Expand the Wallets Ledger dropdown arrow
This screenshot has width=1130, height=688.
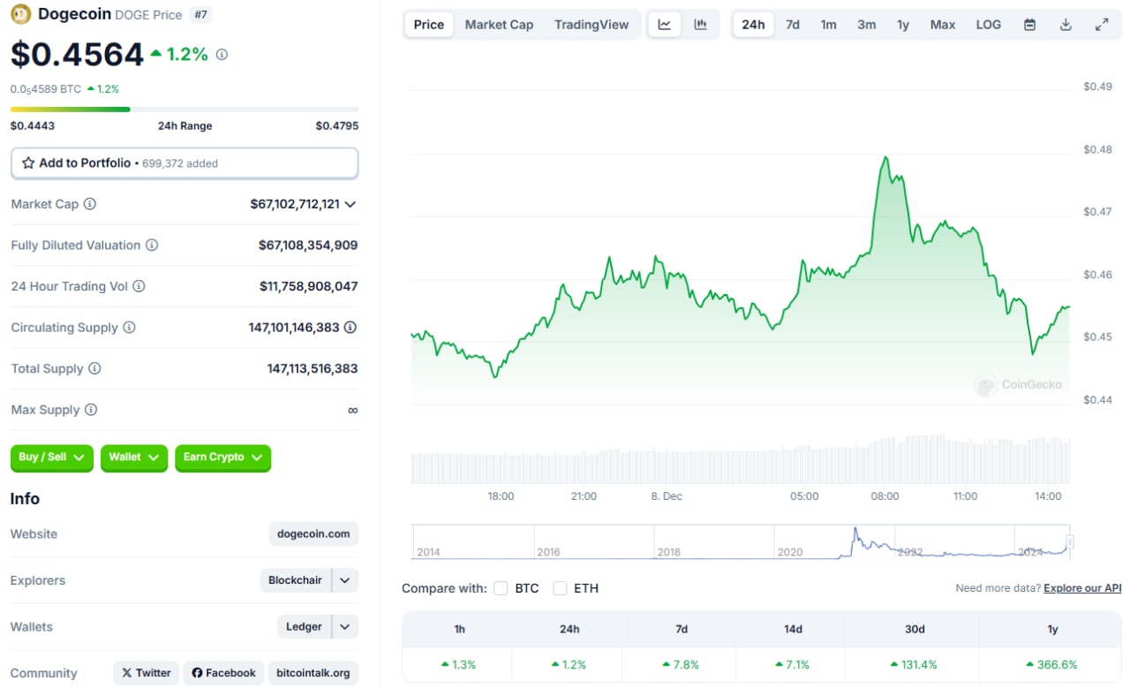click(x=345, y=627)
